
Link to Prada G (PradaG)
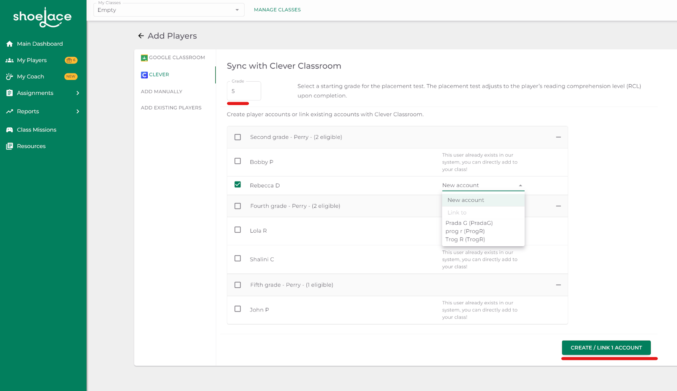click(469, 223)
